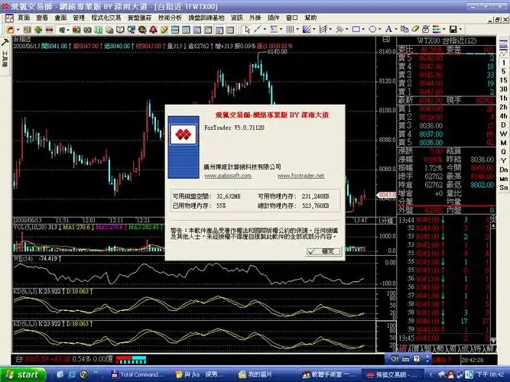Toggle the 1h period on sidebar

(x=503, y=98)
